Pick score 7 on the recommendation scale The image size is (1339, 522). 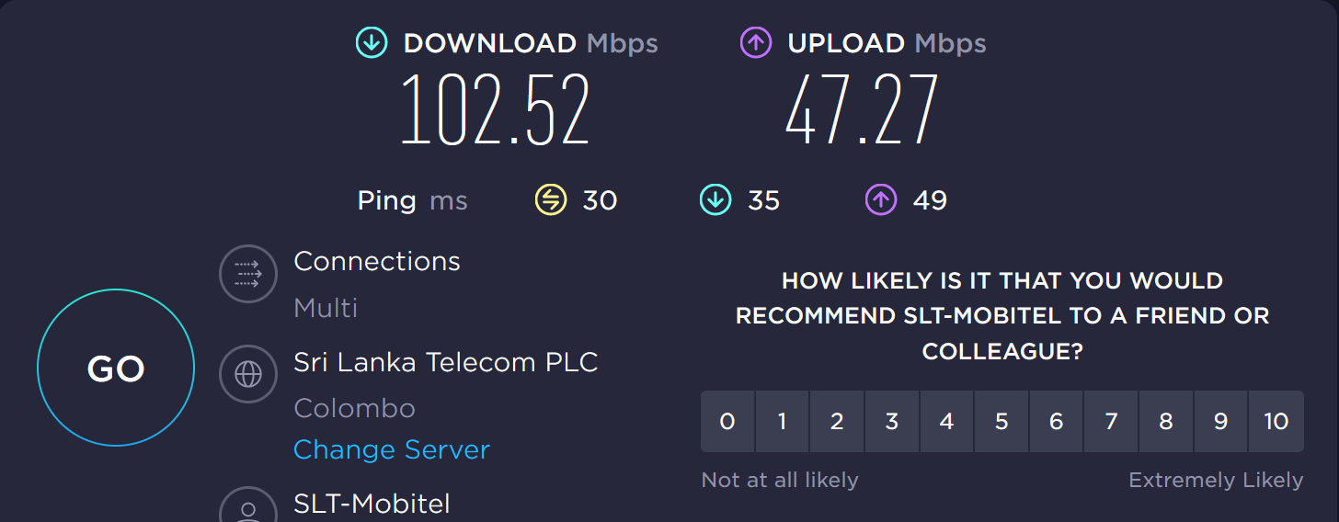tap(1111, 422)
